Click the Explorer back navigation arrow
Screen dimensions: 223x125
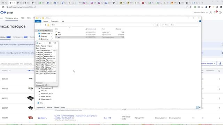click(37, 25)
